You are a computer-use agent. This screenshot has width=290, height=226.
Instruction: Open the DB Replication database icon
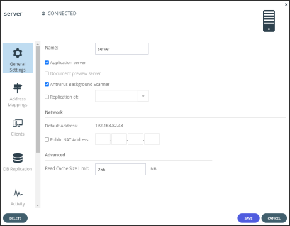tap(18, 158)
